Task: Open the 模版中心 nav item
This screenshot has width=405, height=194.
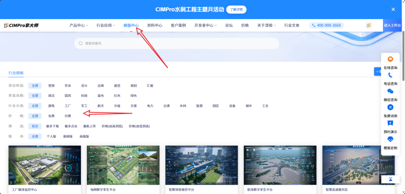Action: pos(131,25)
